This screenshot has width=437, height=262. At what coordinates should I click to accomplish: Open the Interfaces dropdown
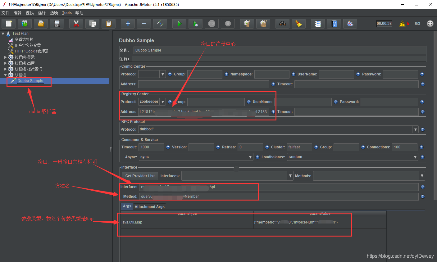pos(290,176)
